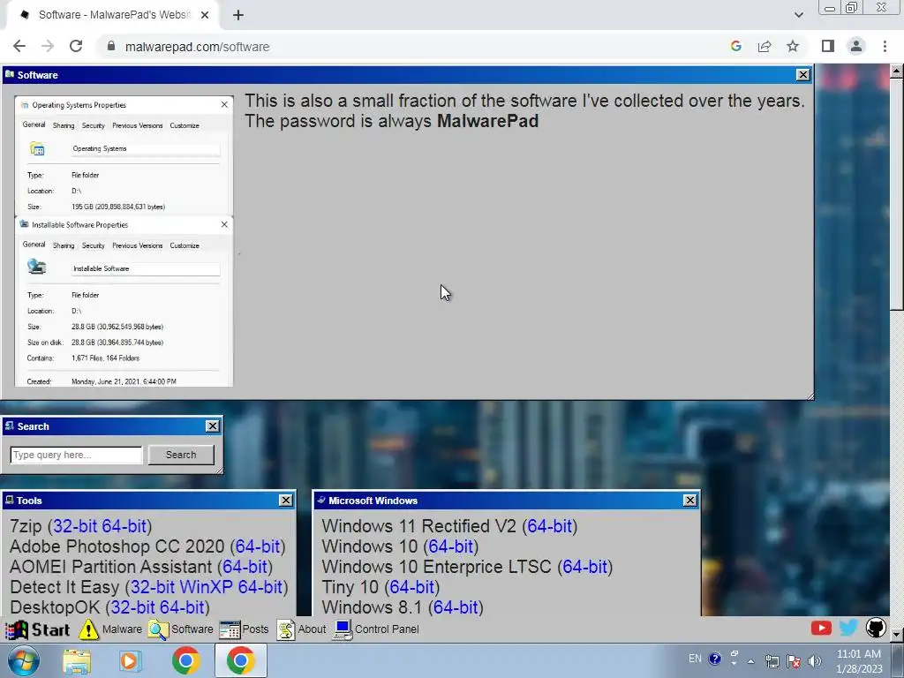Click the Chrome back arrow
Image resolution: width=904 pixels, height=678 pixels.
[x=19, y=47]
